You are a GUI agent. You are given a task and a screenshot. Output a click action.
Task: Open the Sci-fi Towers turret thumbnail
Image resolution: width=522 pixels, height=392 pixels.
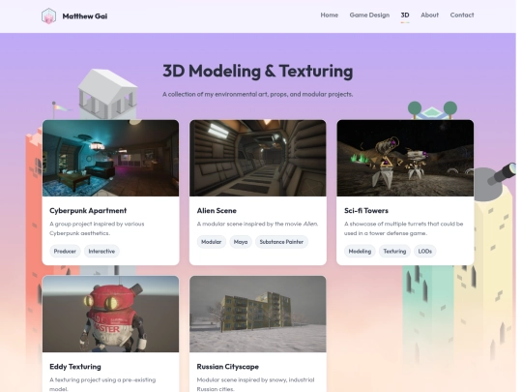click(405, 158)
